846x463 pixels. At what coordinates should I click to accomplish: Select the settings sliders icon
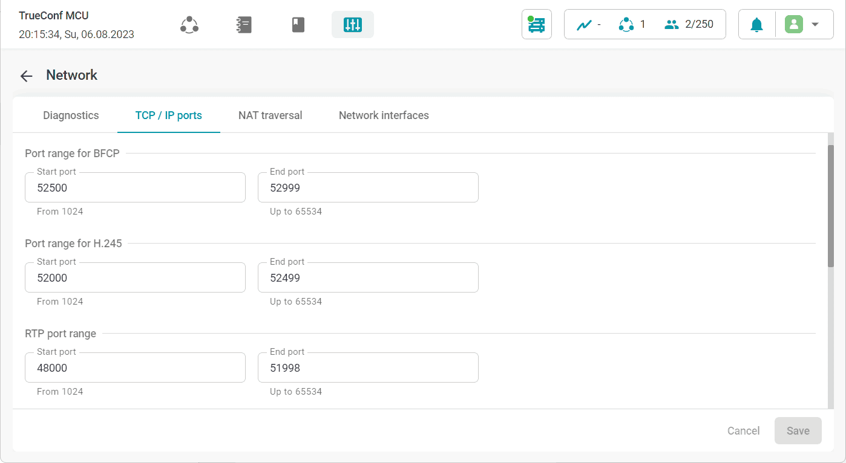click(x=353, y=25)
